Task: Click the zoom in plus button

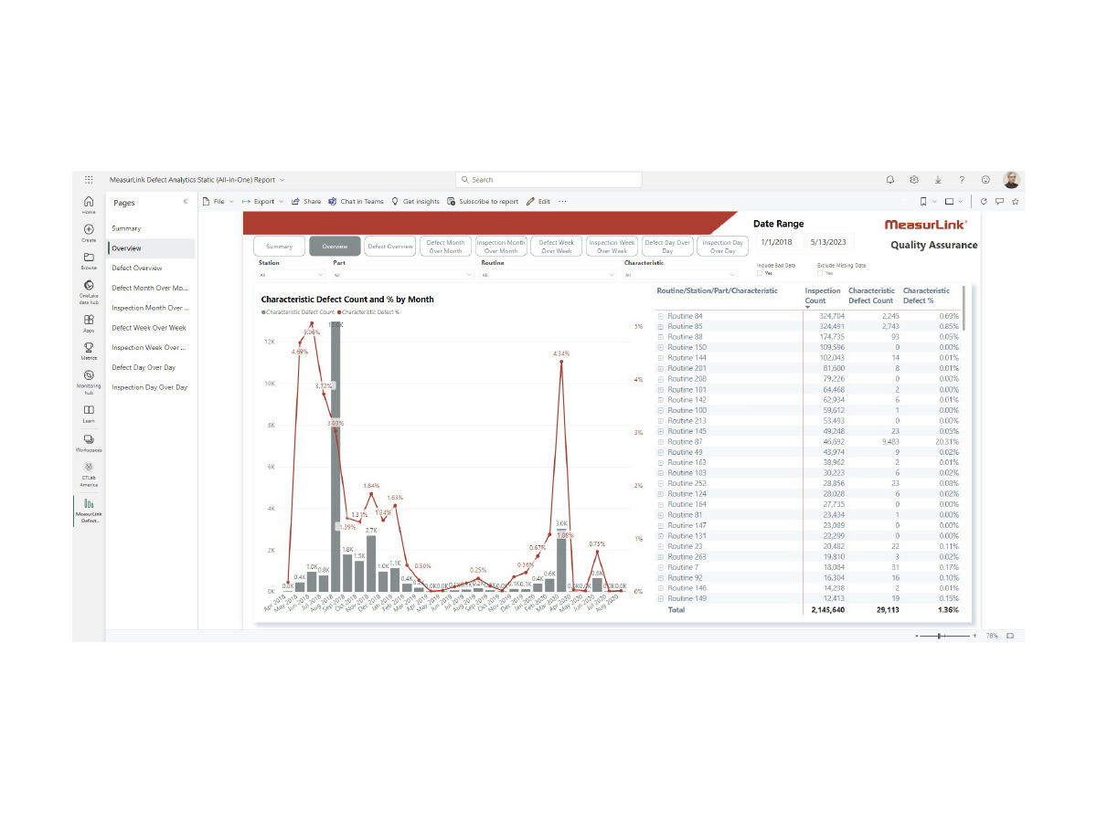Action: click(975, 635)
